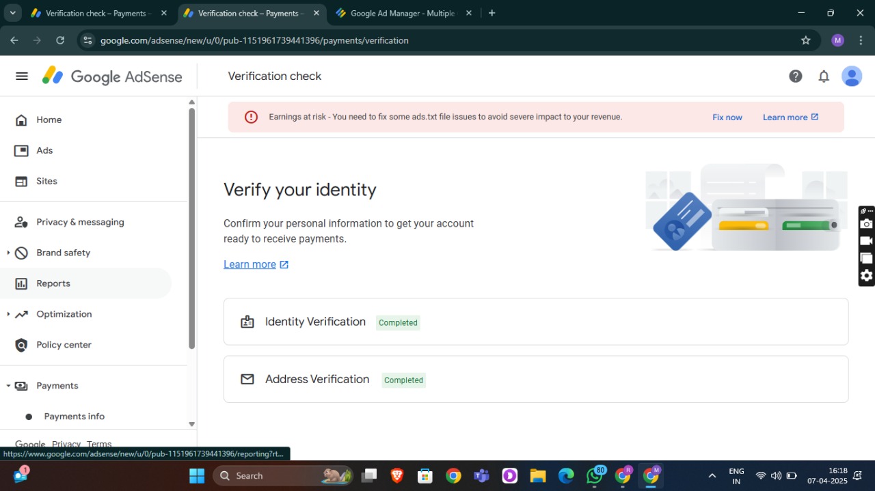The image size is (875, 491).
Task: Click the Address Verification envelope icon
Action: pos(247,380)
